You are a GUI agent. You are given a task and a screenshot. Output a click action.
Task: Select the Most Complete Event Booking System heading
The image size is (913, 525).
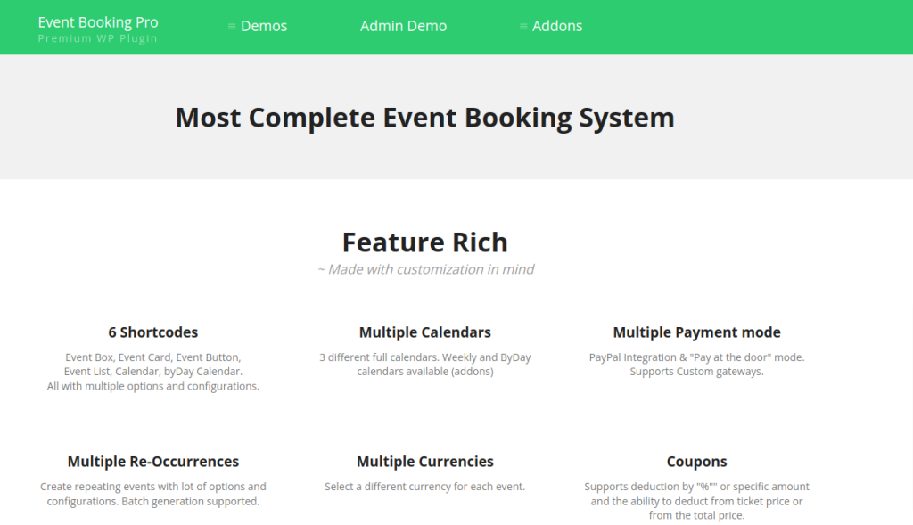[424, 117]
